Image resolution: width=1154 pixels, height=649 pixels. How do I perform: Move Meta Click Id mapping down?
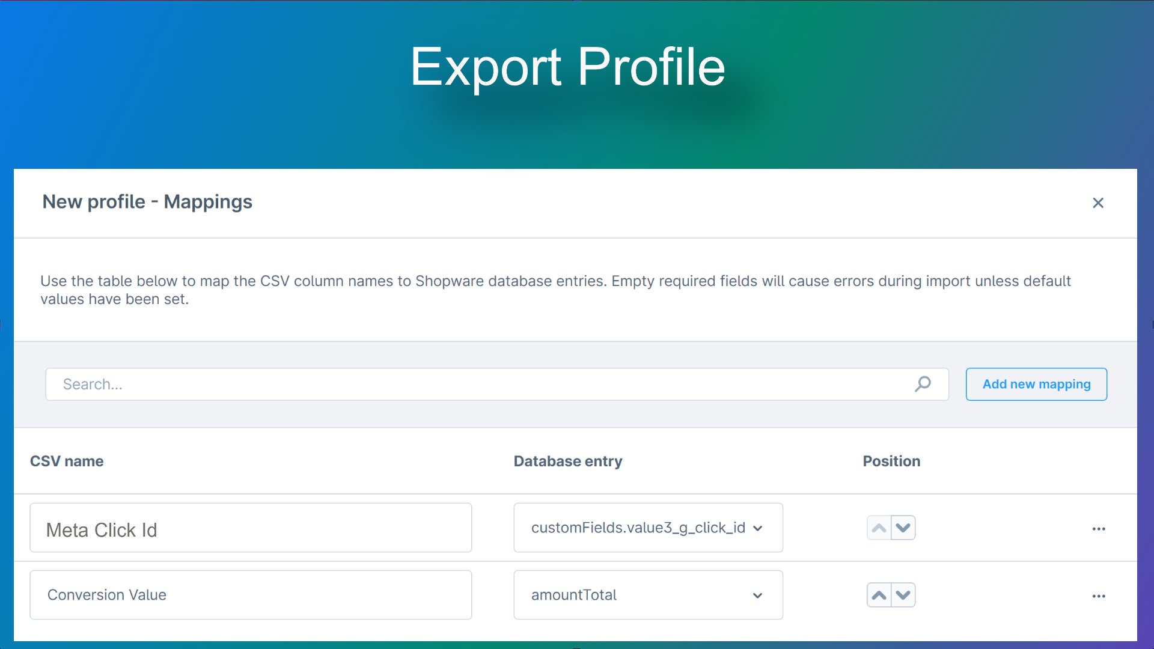[x=903, y=528]
